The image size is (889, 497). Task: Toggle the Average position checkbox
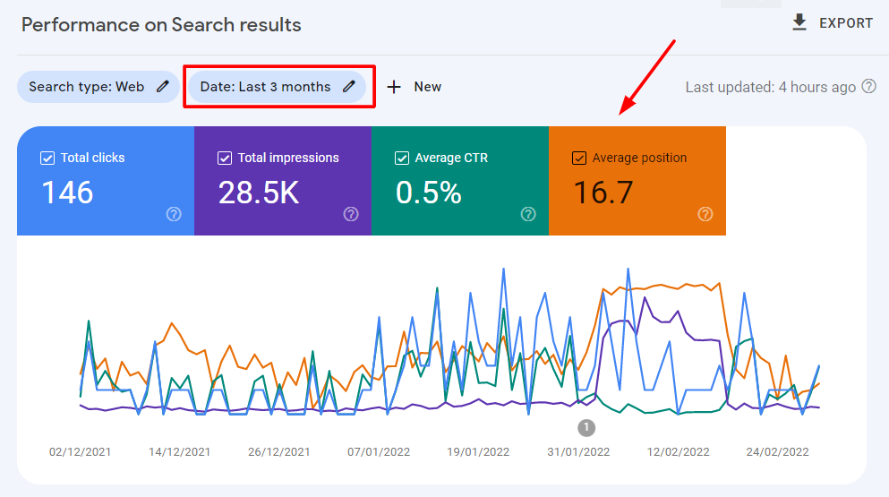[579, 159]
